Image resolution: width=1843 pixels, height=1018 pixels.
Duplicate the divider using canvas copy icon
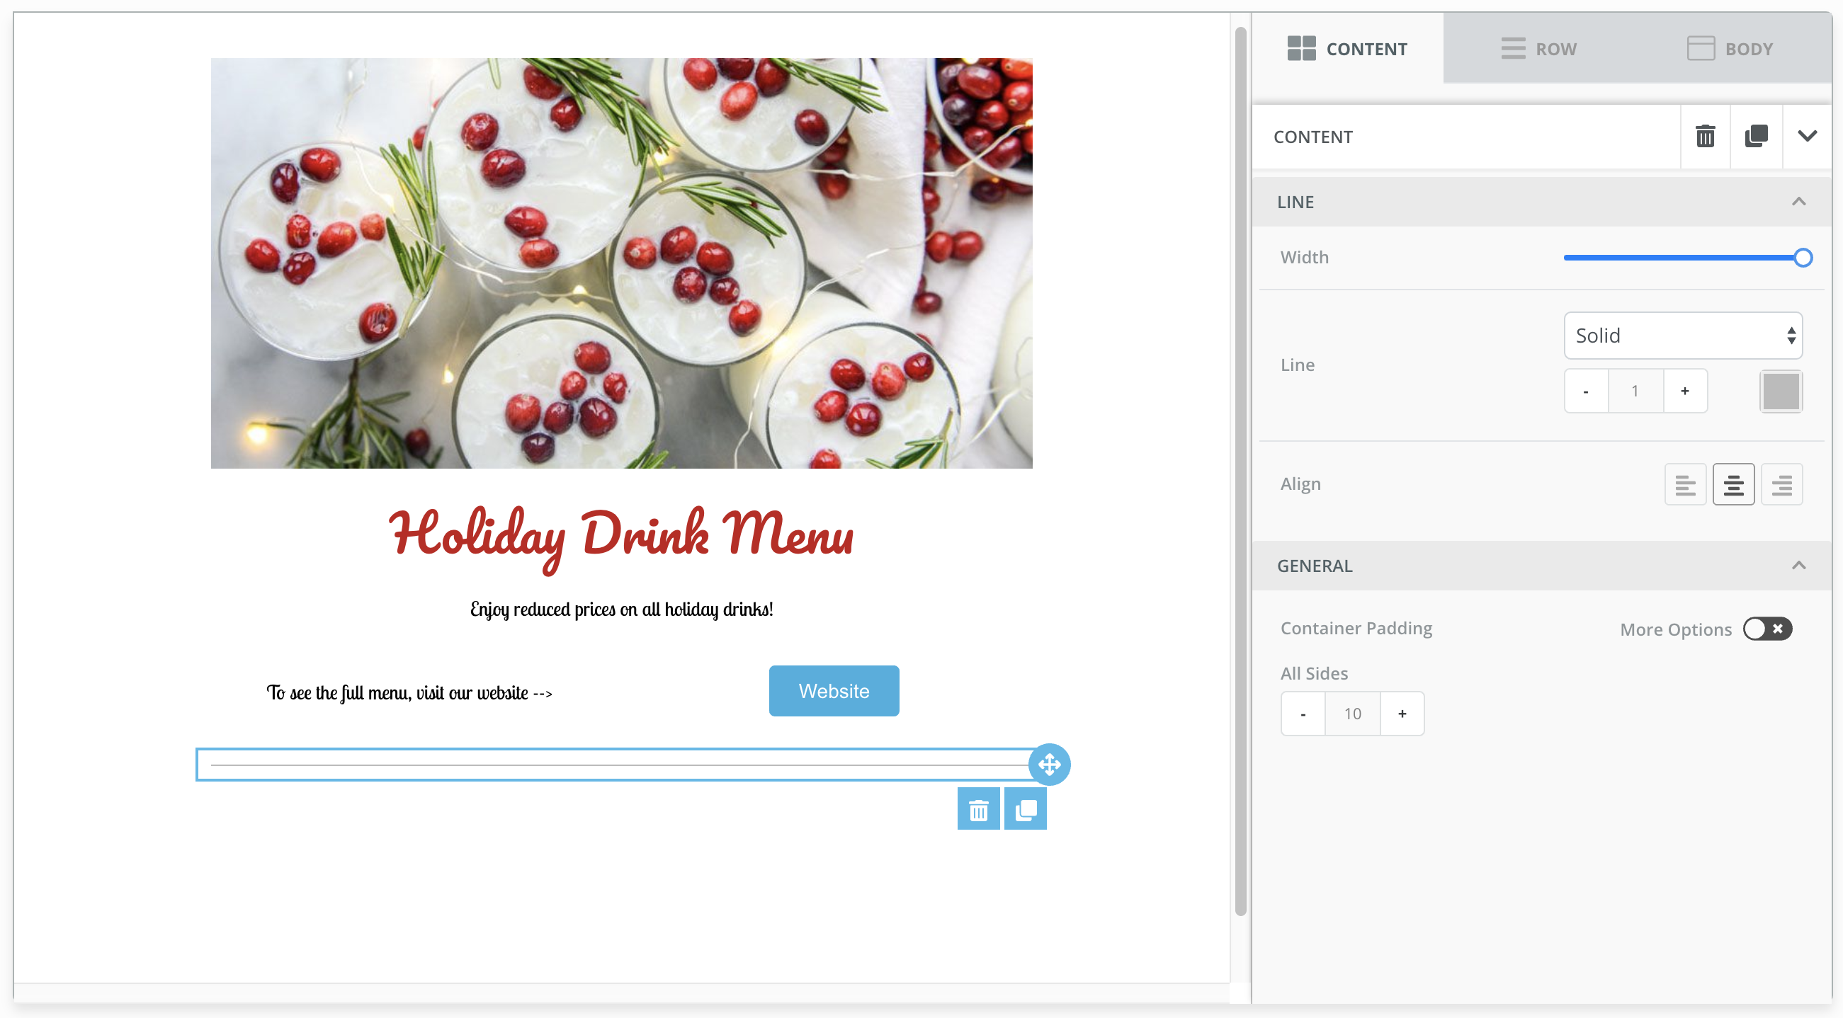coord(1024,808)
